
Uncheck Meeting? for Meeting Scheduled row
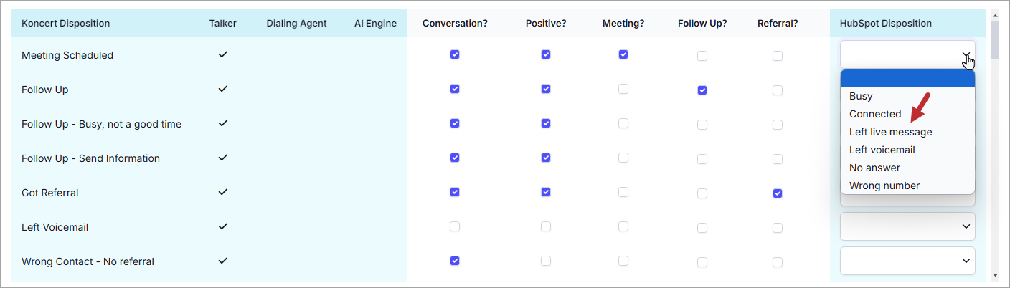pyautogui.click(x=623, y=54)
